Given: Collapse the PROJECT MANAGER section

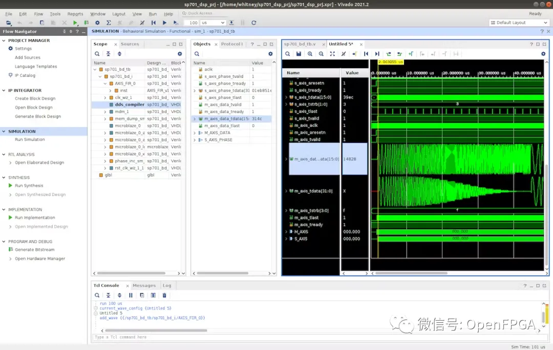Looking at the screenshot, I should 4,40.
